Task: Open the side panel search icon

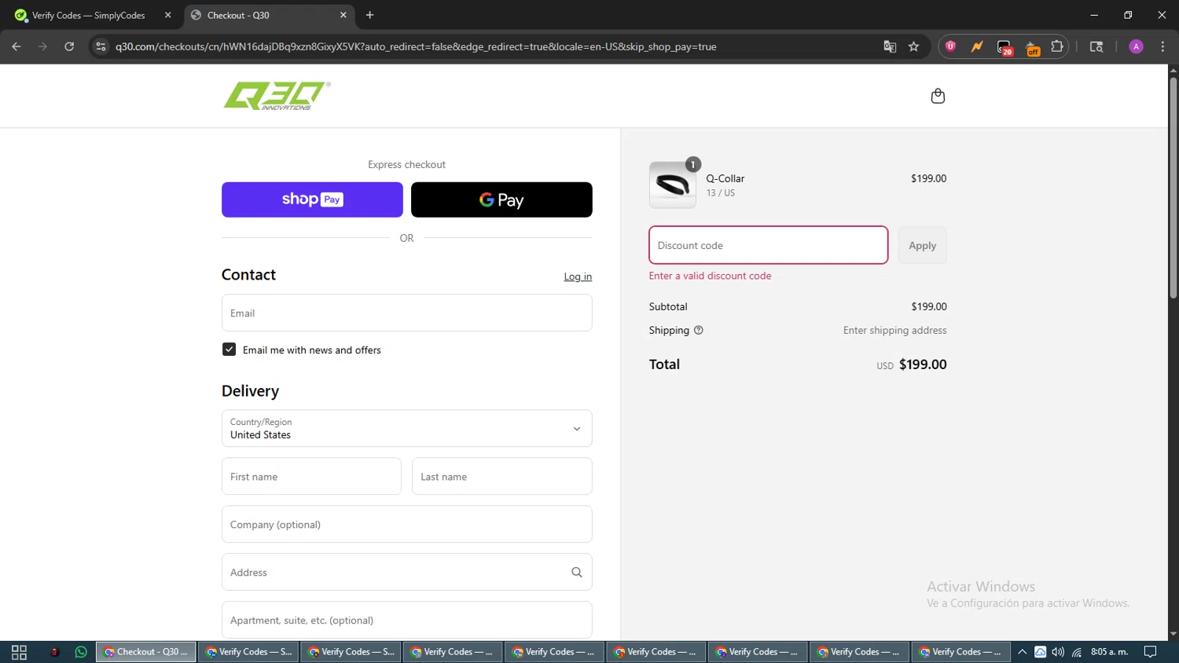Action: coord(1096,46)
